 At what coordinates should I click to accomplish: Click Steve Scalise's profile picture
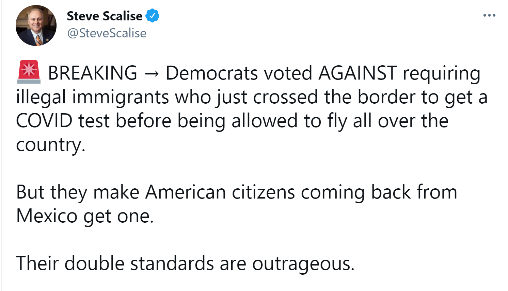point(36,25)
